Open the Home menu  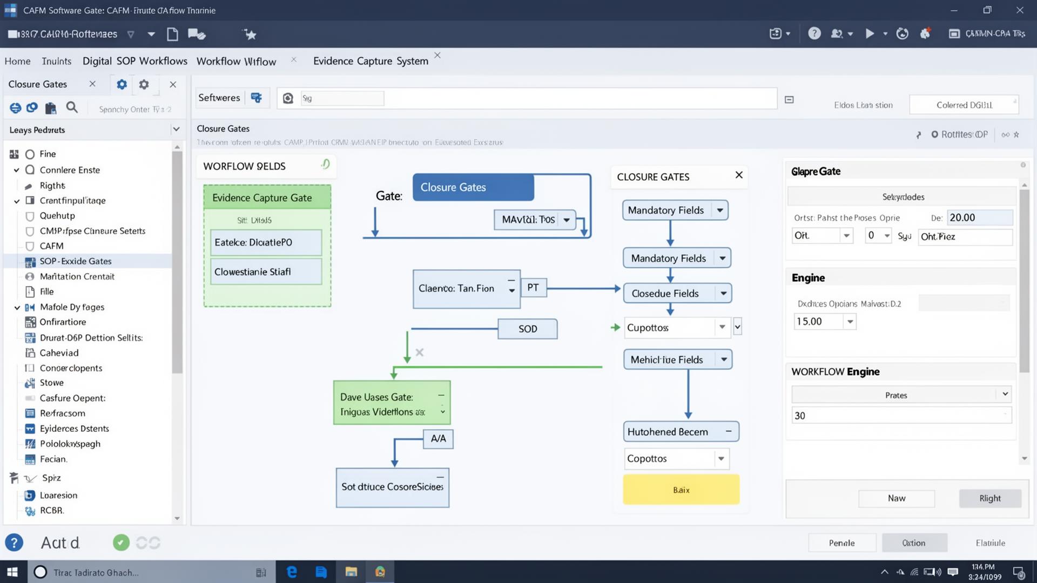click(x=17, y=61)
